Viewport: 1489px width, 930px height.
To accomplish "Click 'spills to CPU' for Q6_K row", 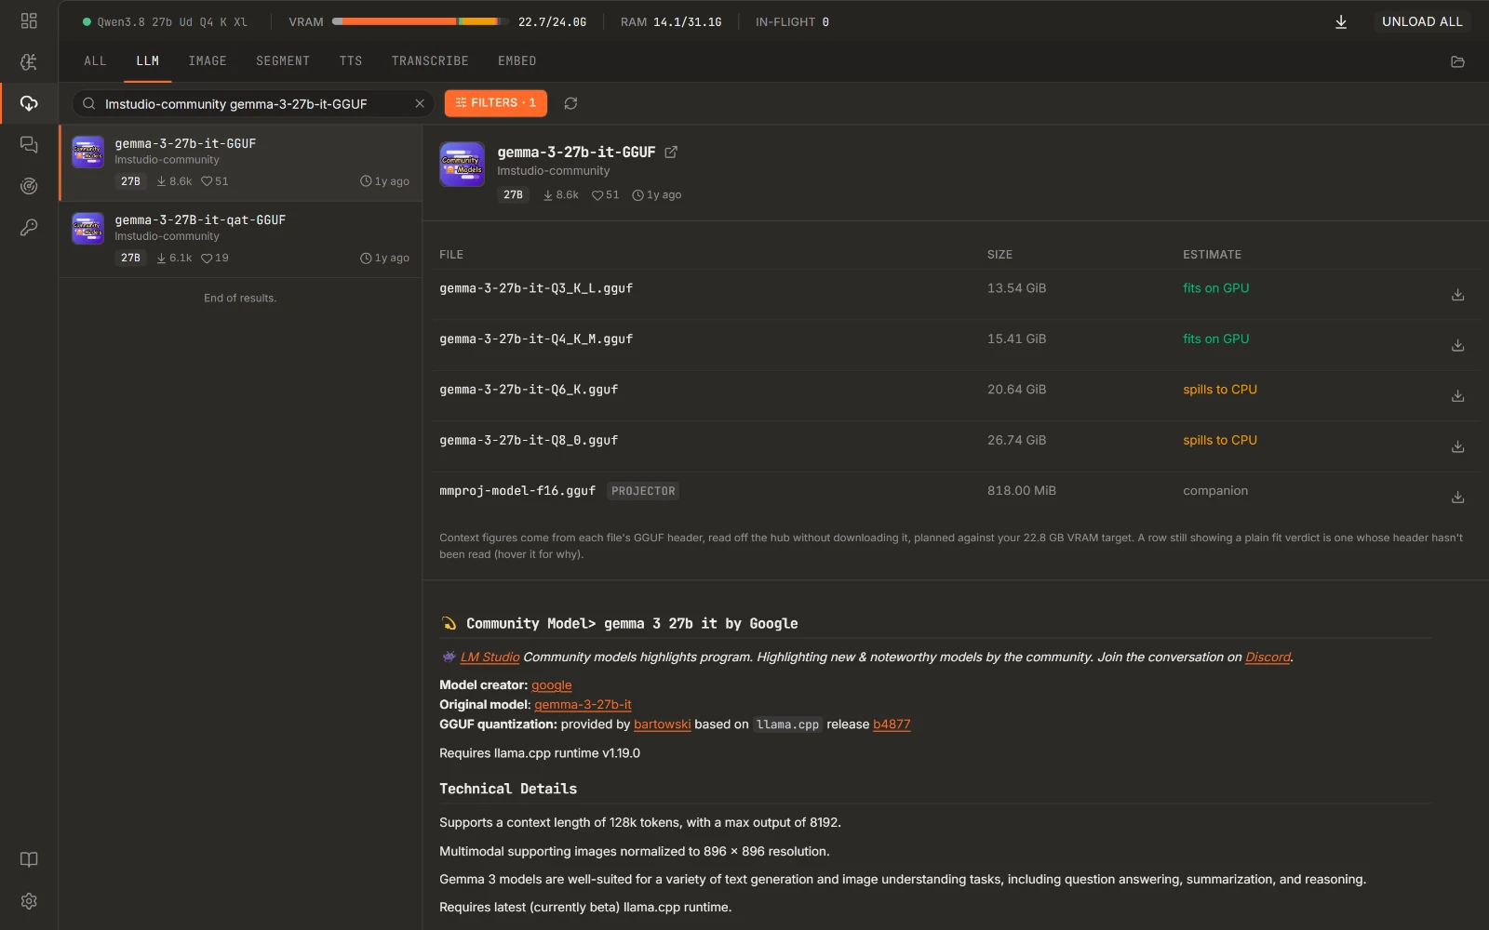I will click(x=1219, y=390).
